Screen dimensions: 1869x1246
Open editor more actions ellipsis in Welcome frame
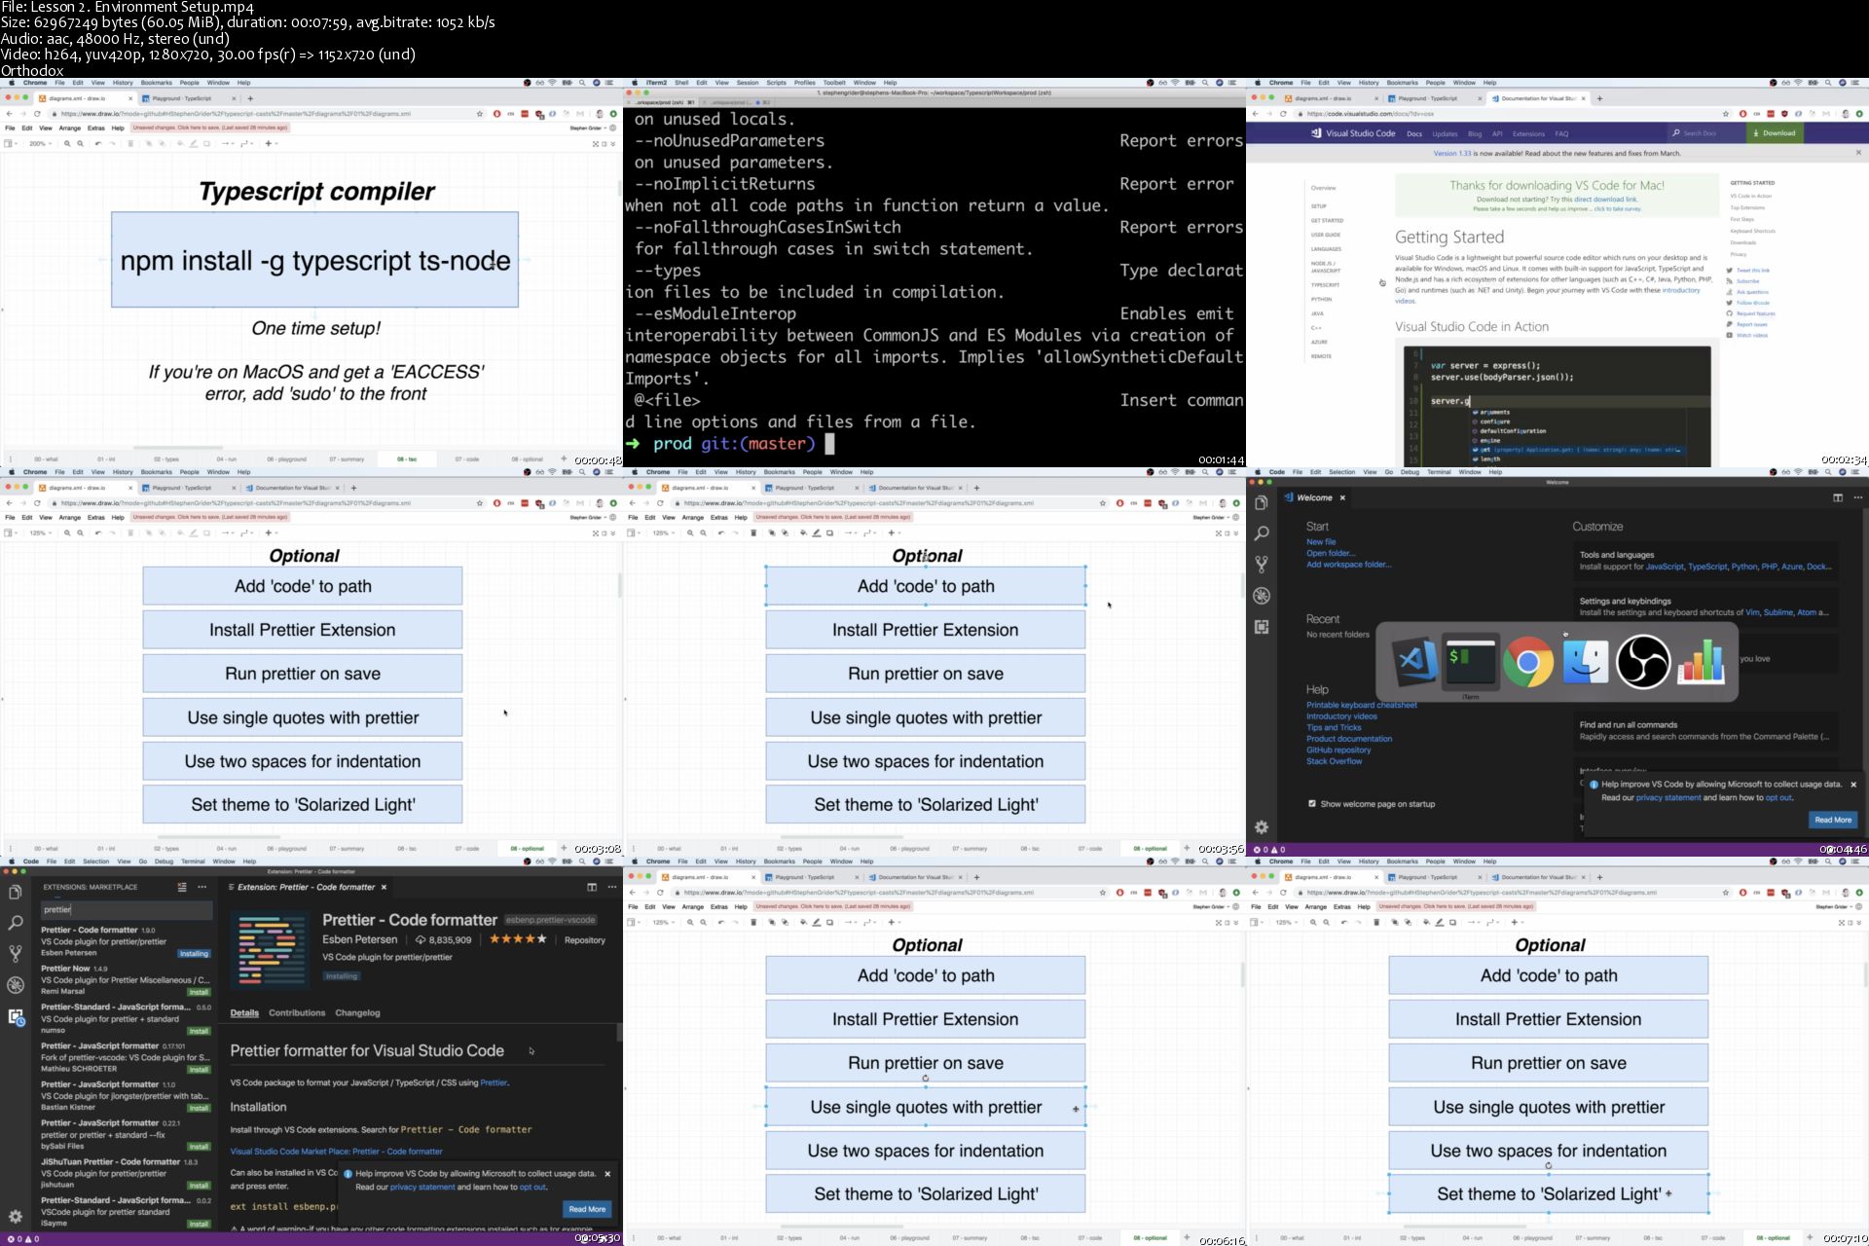click(1857, 497)
